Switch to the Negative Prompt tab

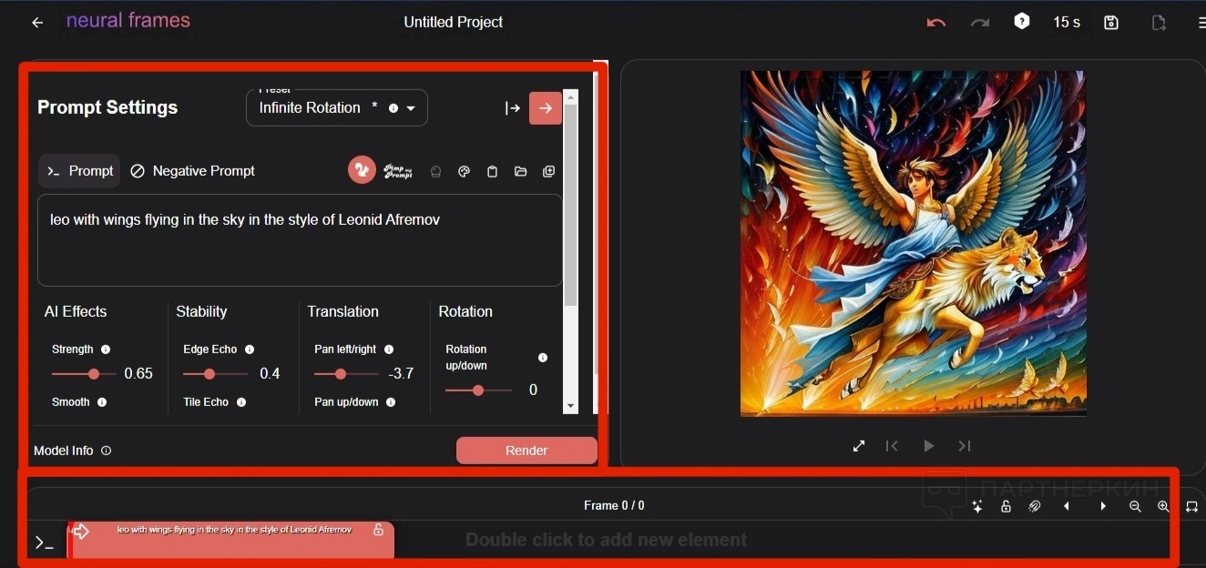click(x=192, y=171)
